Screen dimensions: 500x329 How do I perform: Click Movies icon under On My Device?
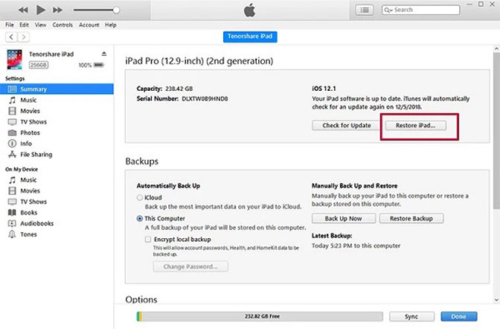12,191
